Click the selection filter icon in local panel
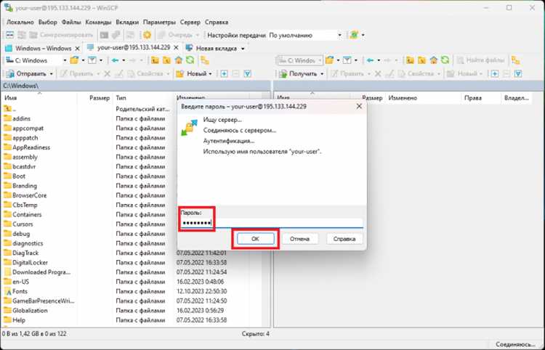Viewport: 545px width, 350px height. pyautogui.click(x=248, y=73)
